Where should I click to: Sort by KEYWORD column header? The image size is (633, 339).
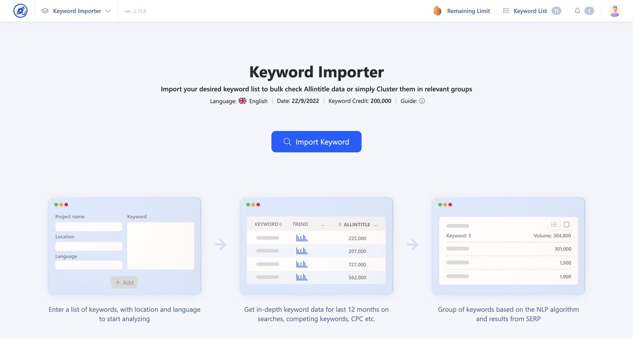[x=268, y=224]
